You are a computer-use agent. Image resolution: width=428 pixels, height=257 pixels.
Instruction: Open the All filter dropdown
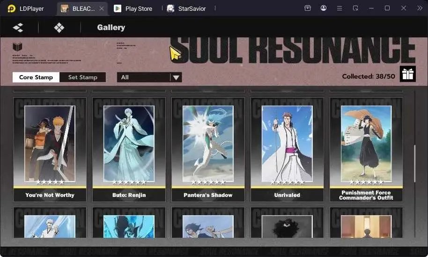pyautogui.click(x=149, y=77)
